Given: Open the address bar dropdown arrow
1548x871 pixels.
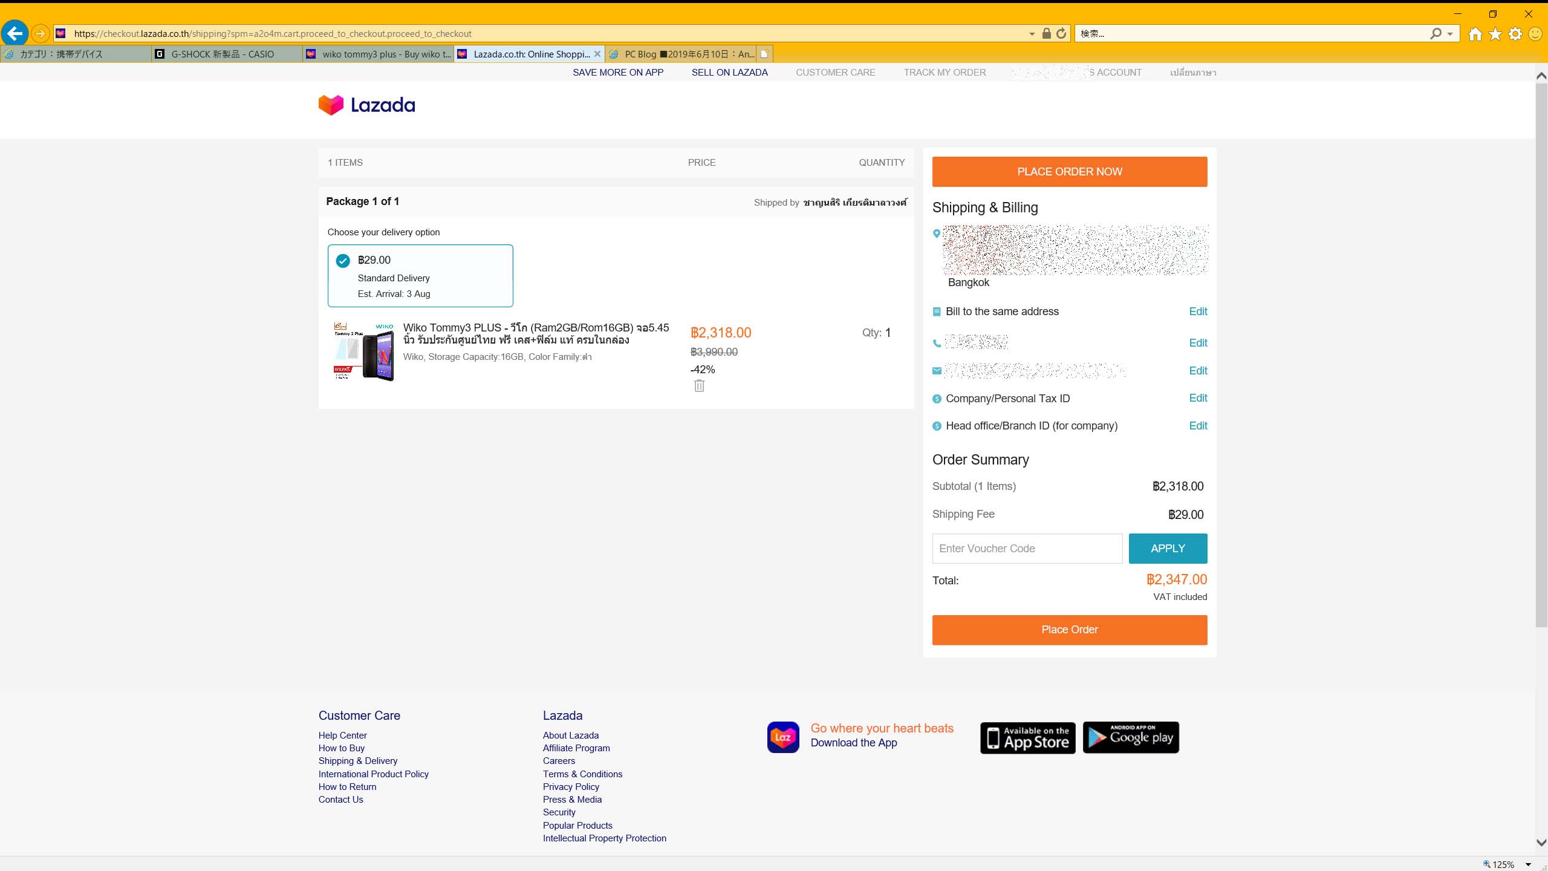Looking at the screenshot, I should [x=1032, y=34].
